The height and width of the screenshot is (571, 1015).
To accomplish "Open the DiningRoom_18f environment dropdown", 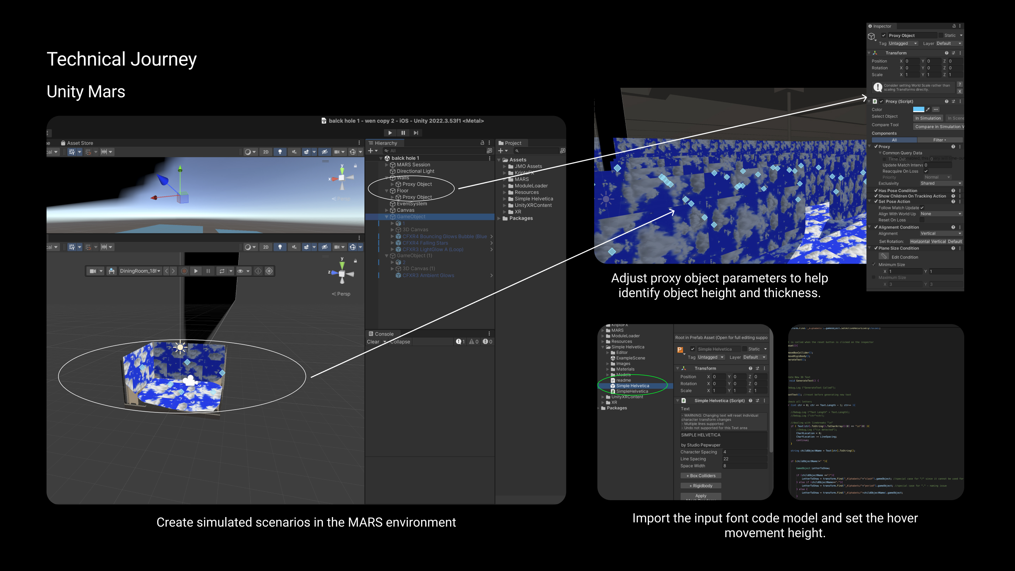I will pyautogui.click(x=140, y=271).
